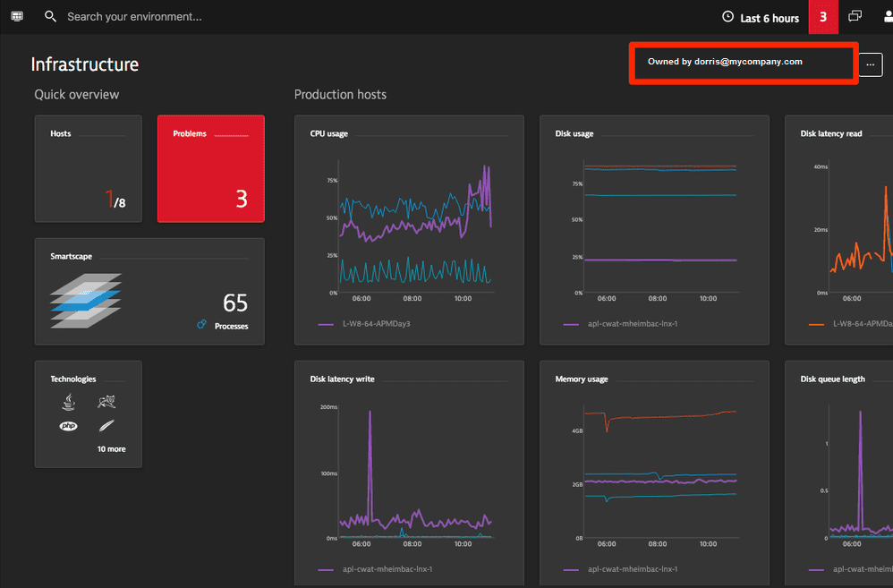The image size is (893, 588).
Task: Click the Infrastructure dashboard title
Action: [x=85, y=64]
